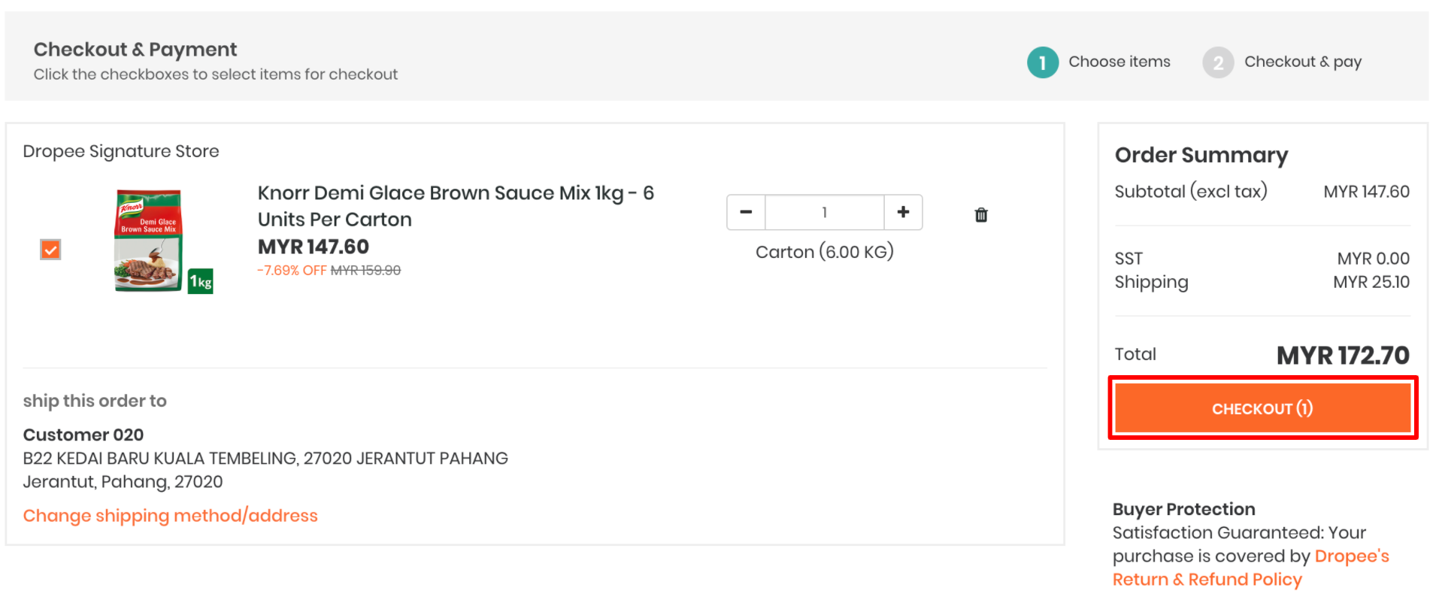This screenshot has height=609, width=1439.
Task: Click the Checkout & pay step label
Action: click(1302, 62)
